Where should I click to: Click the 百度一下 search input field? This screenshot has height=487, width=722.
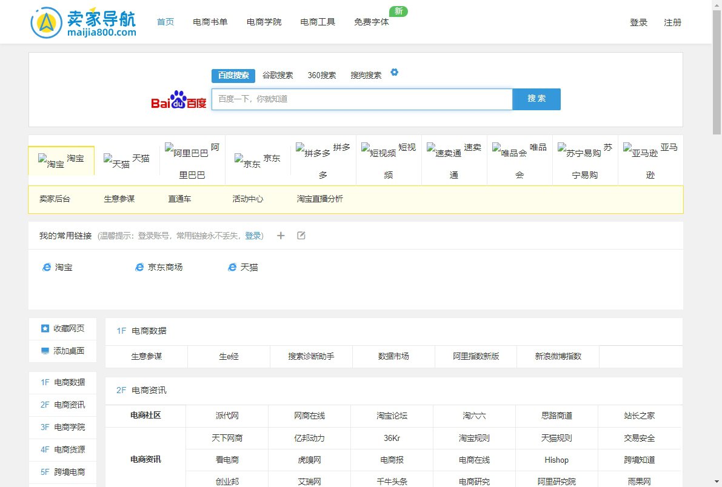[362, 99]
